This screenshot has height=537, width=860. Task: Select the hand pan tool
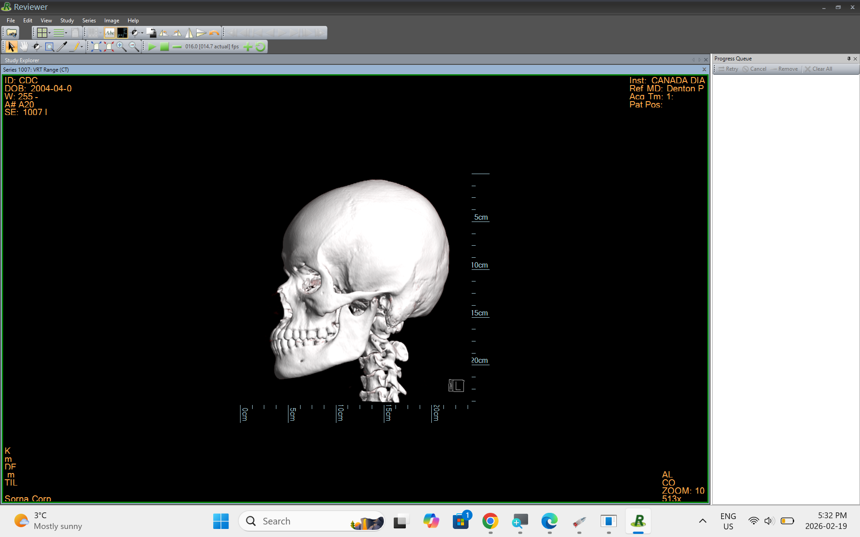[24, 46]
